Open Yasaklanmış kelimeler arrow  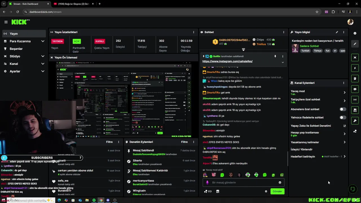pos(344,142)
